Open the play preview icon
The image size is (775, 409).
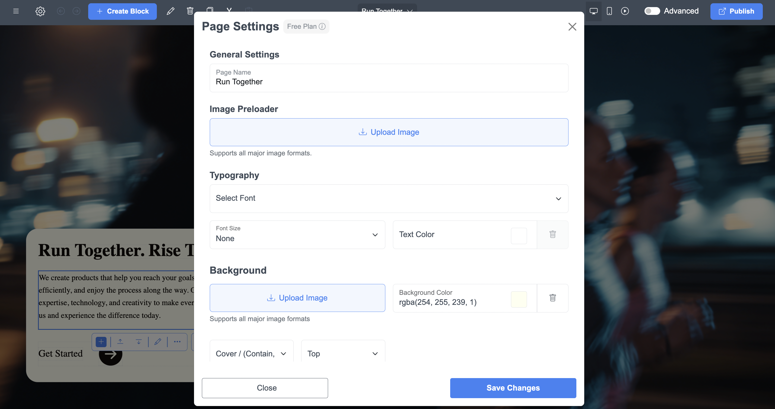625,11
